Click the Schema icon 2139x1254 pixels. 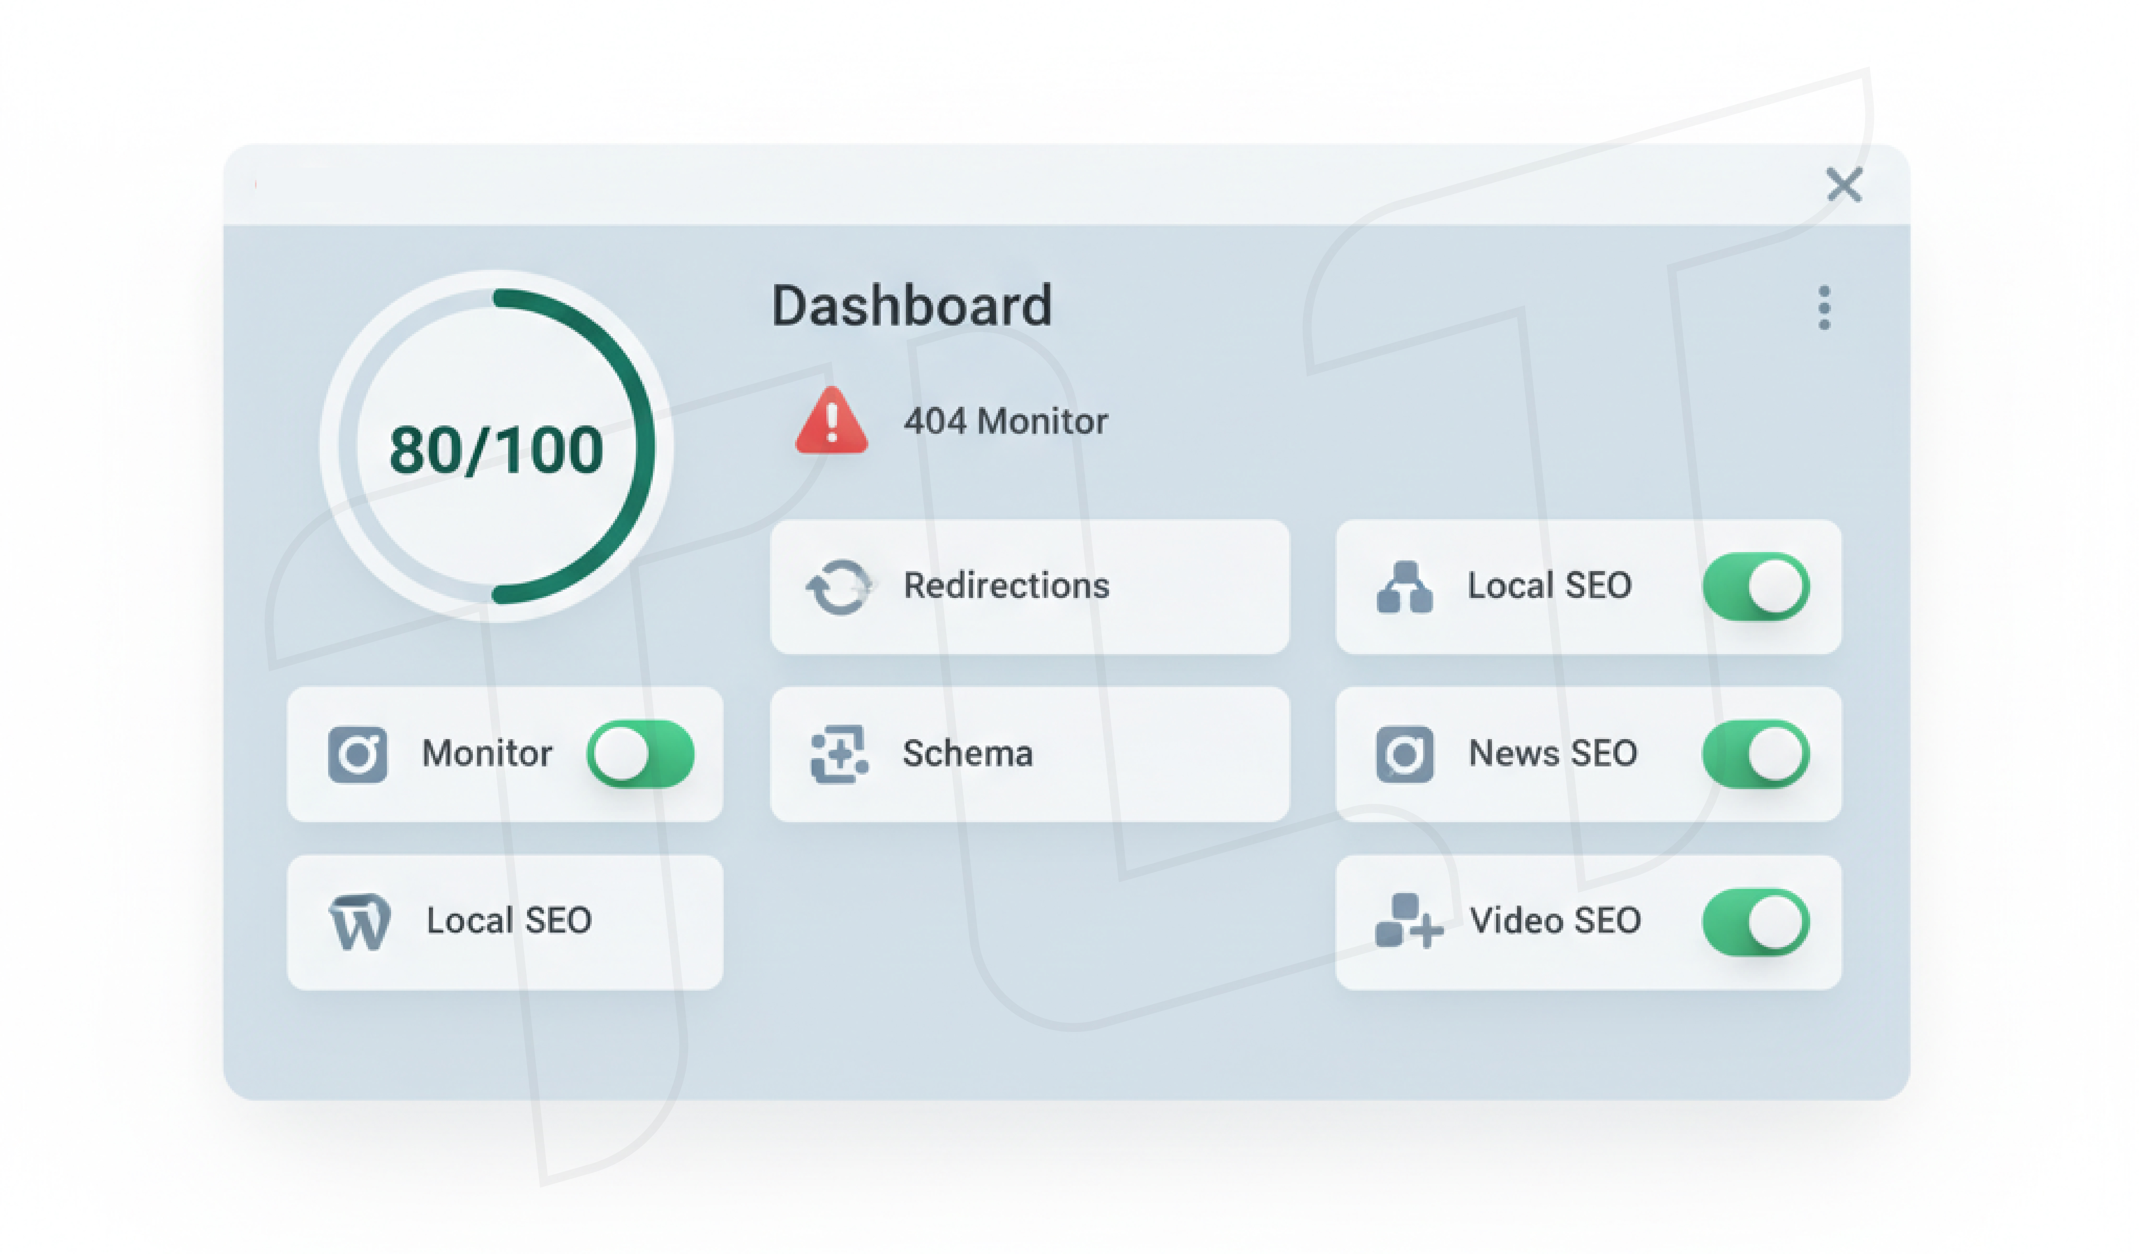[838, 753]
